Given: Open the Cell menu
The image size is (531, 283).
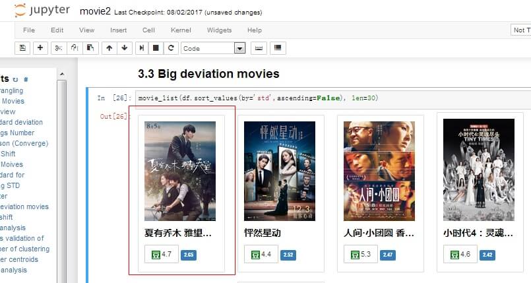Looking at the screenshot, I should [x=148, y=30].
